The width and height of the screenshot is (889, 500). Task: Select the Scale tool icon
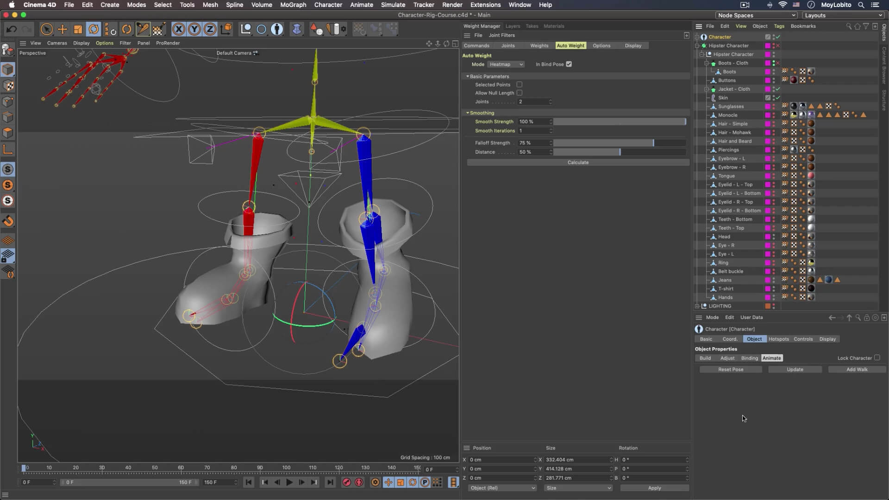click(77, 29)
